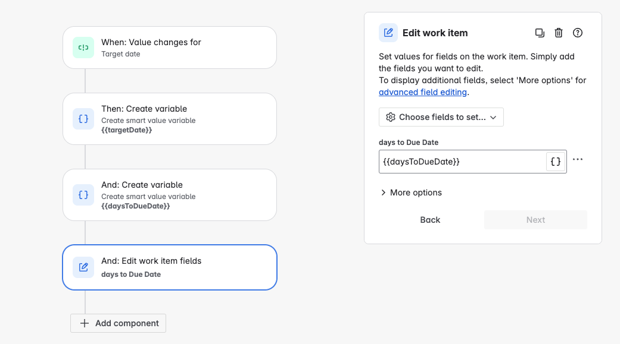620x344 pixels.
Task: Click the smart value icon on And: Create variable
Action: [x=83, y=195]
